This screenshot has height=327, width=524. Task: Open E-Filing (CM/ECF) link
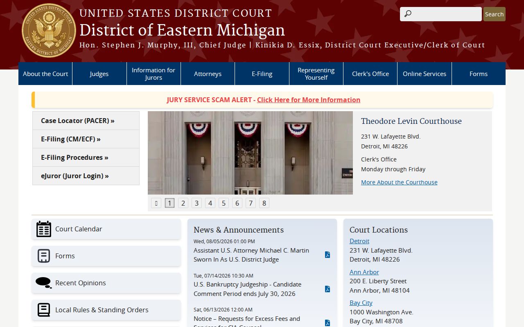(x=86, y=139)
